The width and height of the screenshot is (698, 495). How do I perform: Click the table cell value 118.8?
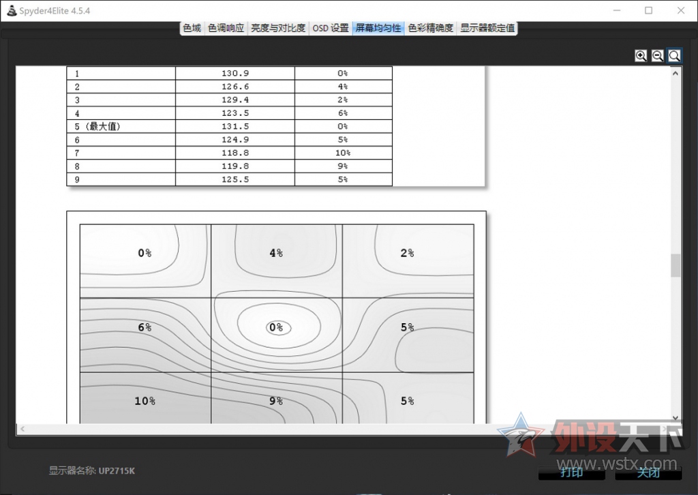click(235, 153)
